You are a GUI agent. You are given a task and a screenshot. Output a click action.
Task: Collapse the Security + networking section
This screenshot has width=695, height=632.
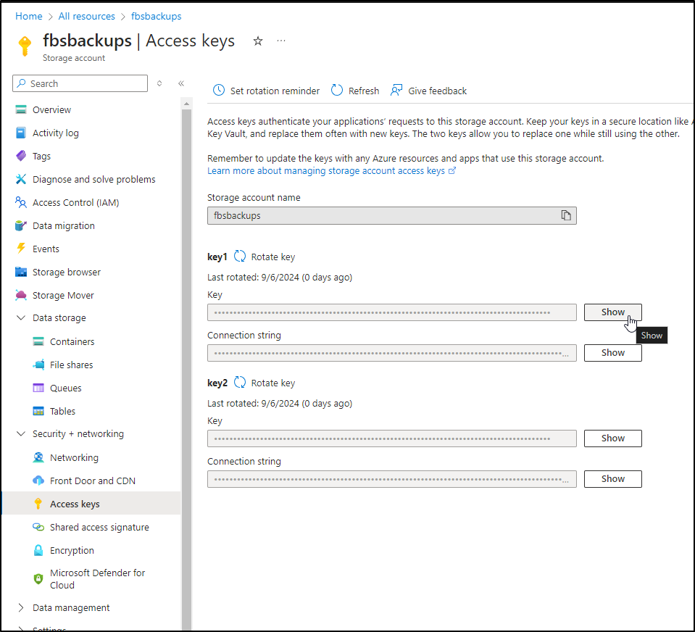[x=21, y=433]
